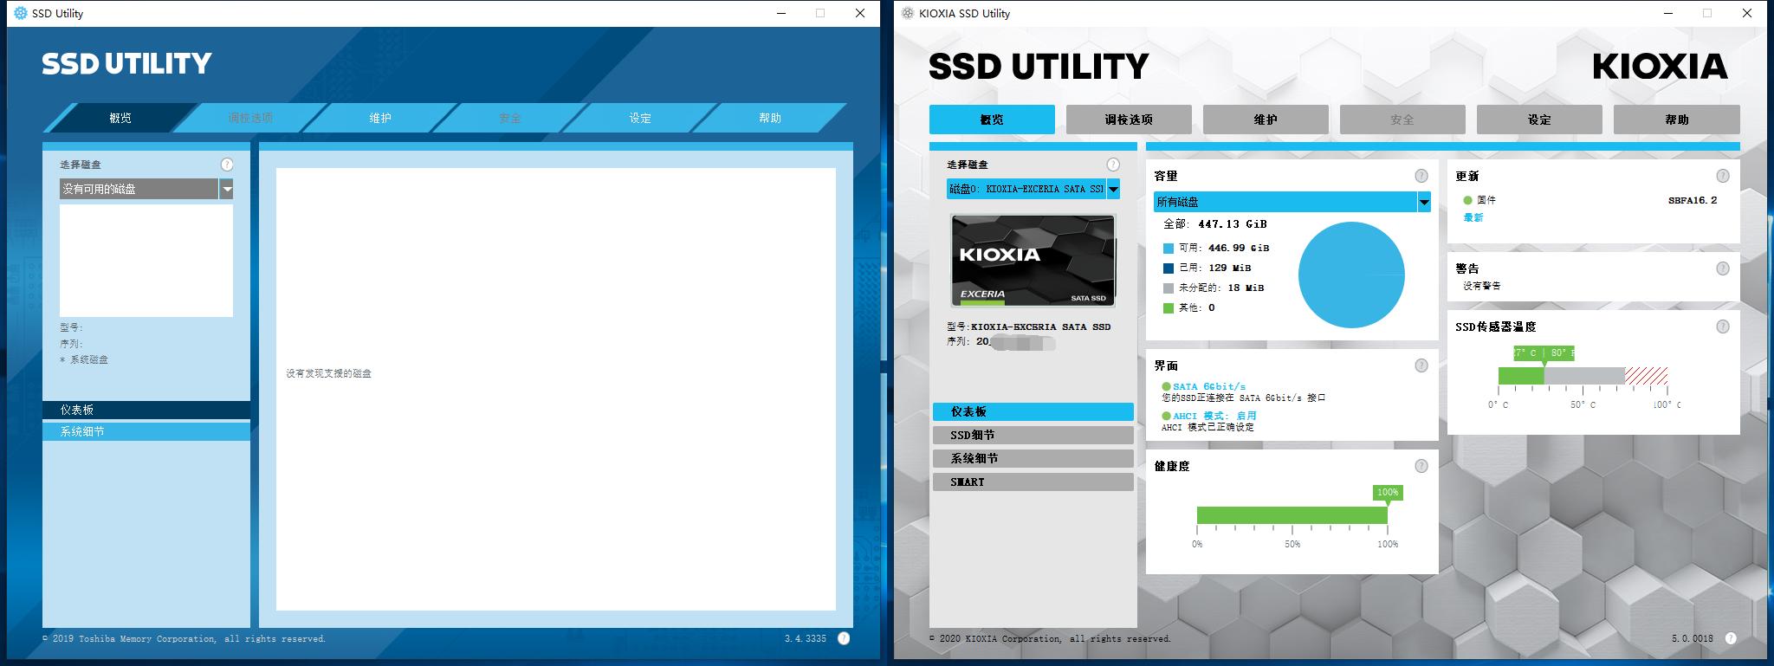Click the KIOXIA EXCERIA drive thumbnail
The height and width of the screenshot is (666, 1774).
click(x=1033, y=261)
